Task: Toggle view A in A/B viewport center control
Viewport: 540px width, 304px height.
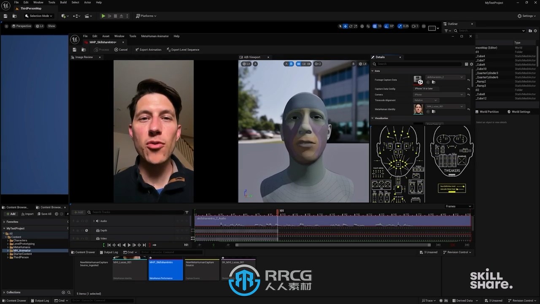Action: coord(286,64)
